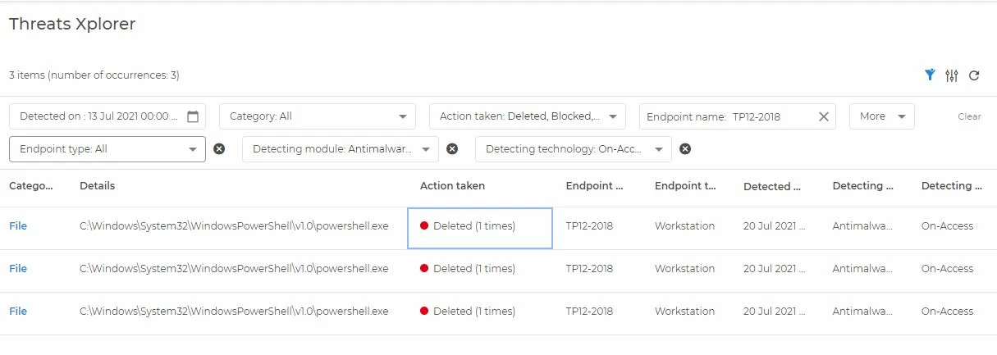Remove the Detecting technology filter
997x355 pixels.
pyautogui.click(x=685, y=149)
